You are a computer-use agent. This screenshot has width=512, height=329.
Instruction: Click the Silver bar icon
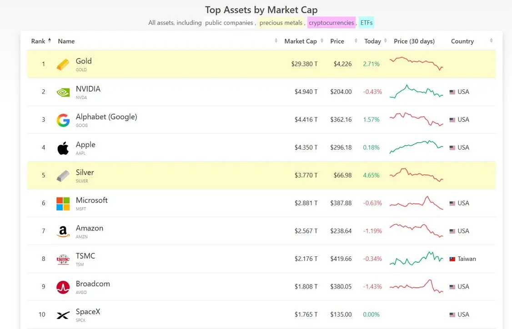coord(63,176)
